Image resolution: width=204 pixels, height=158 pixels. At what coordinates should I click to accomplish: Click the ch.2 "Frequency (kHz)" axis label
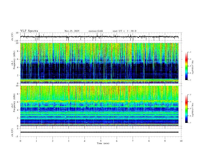(14, 103)
